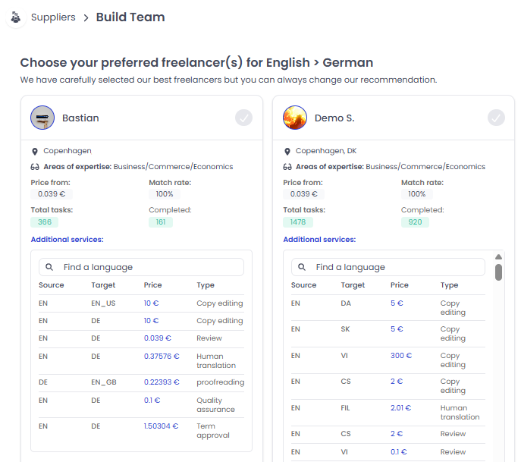This screenshot has height=462, width=521.
Task: Click Demo S. completed badge 920
Action: (415, 222)
